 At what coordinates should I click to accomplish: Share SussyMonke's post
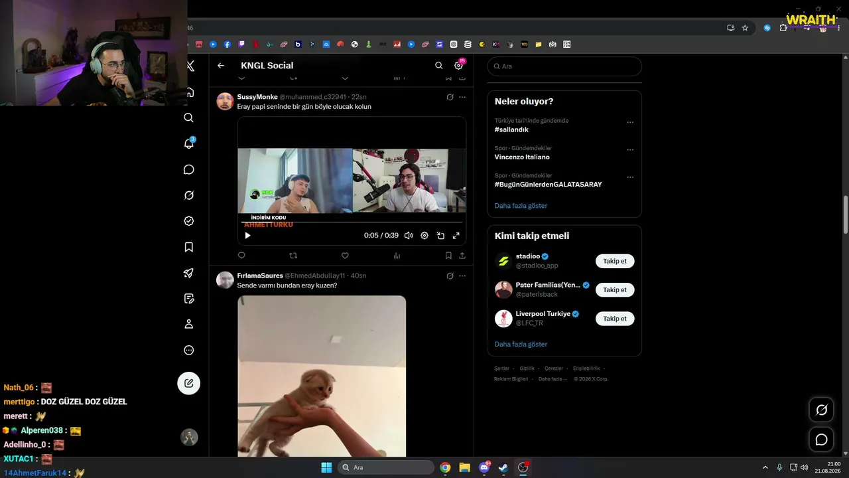462,256
